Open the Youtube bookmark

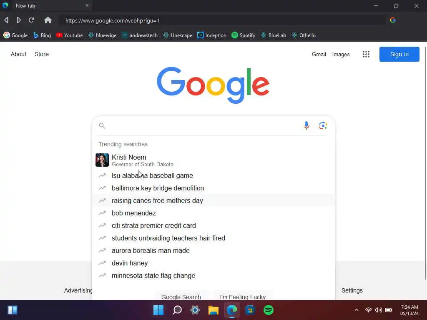pyautogui.click(x=69, y=35)
